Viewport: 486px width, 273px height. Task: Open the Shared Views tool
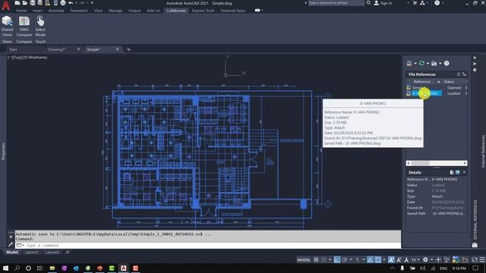coord(7,27)
